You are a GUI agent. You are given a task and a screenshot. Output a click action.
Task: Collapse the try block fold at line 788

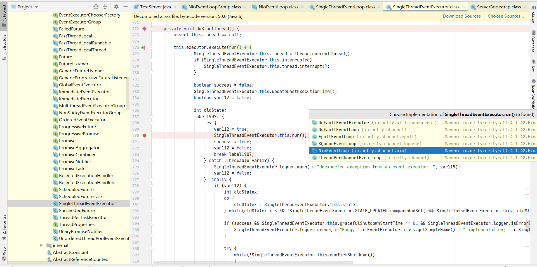tap(151, 123)
